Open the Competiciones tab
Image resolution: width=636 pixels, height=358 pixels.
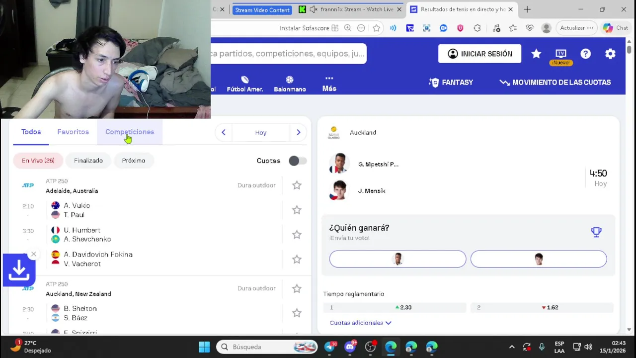coord(130,132)
